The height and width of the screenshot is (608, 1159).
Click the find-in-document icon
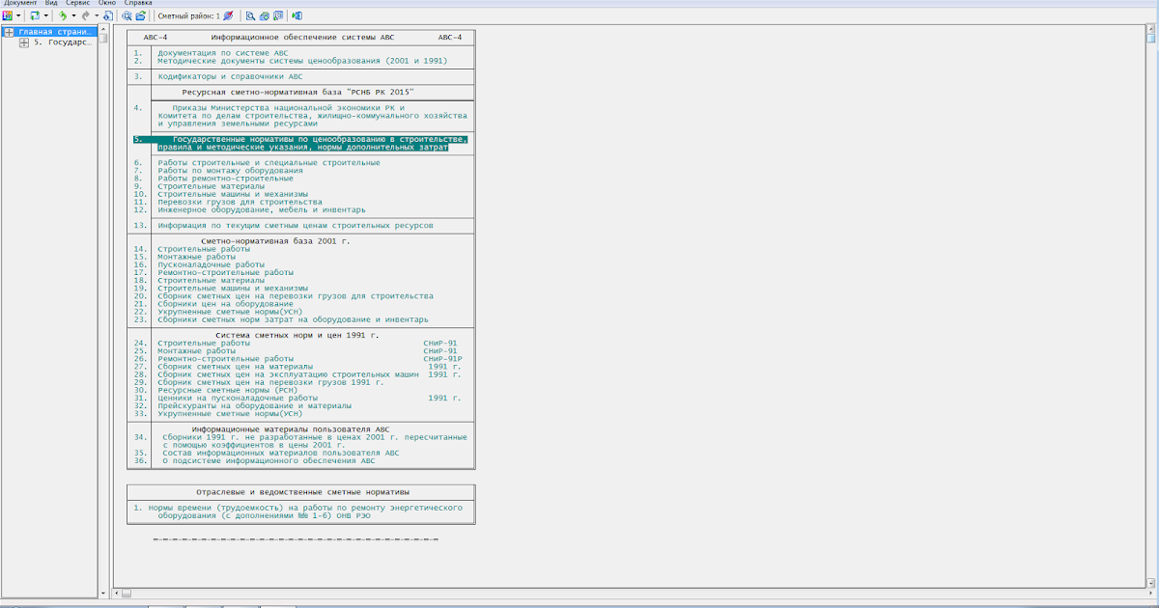pyautogui.click(x=250, y=16)
